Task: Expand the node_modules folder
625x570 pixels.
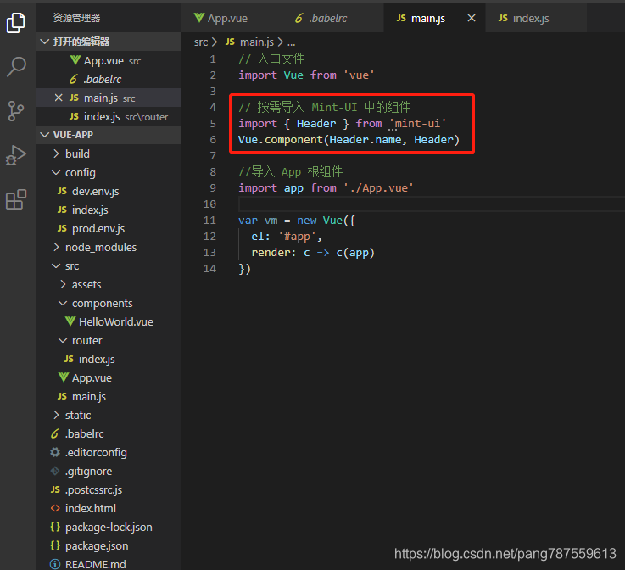Action: point(109,247)
